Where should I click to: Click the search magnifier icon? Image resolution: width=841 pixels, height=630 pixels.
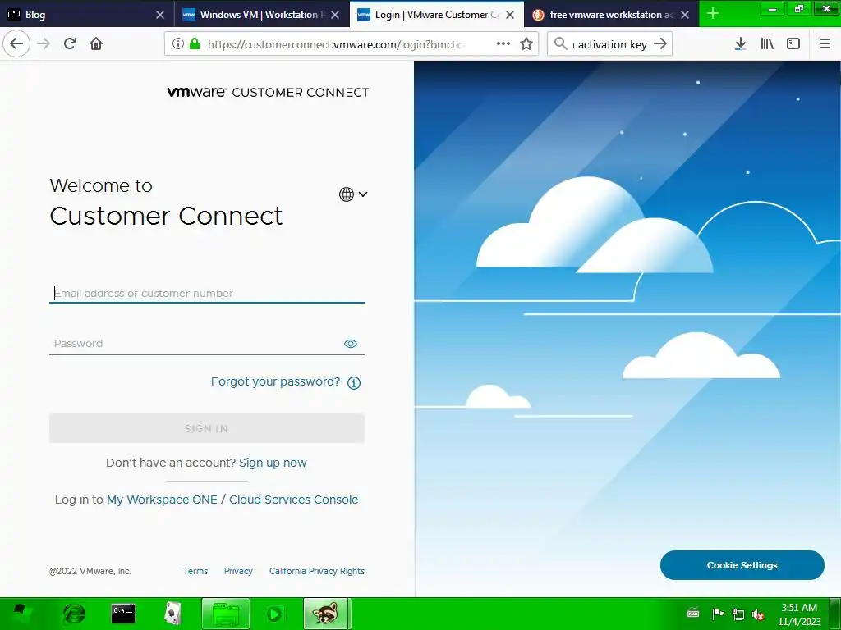560,44
